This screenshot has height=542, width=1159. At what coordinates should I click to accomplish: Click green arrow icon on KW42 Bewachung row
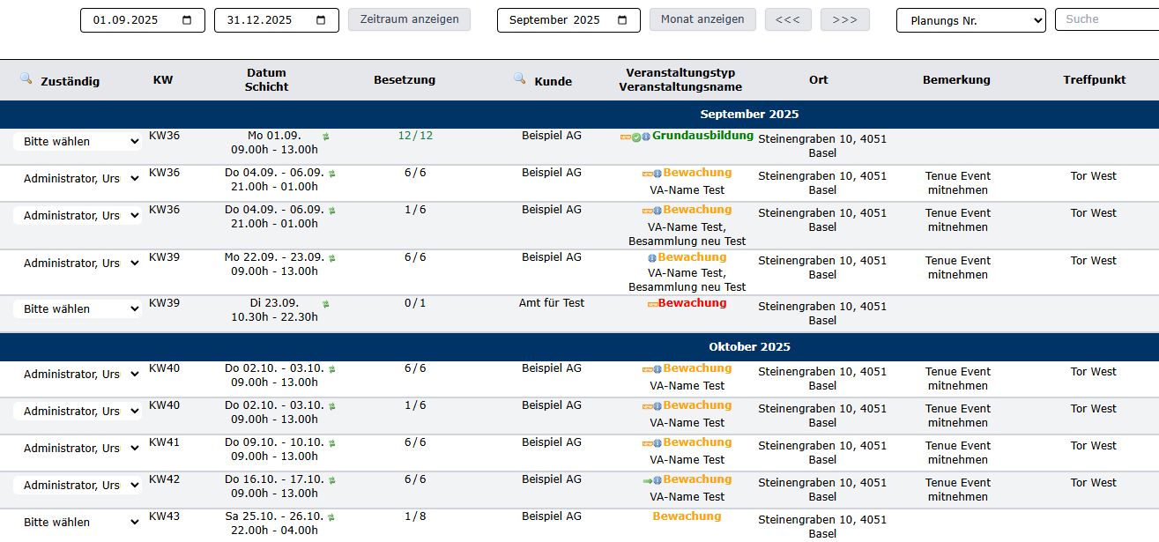[x=648, y=480]
